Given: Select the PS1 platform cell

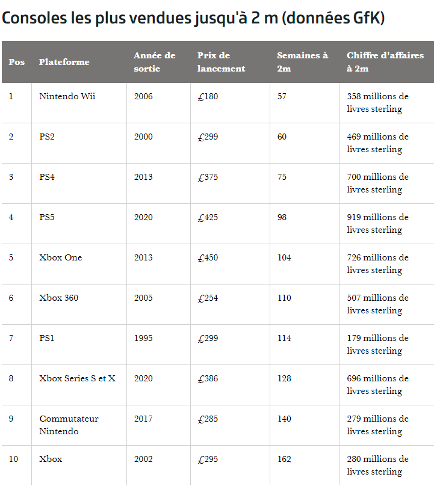Looking at the screenshot, I should click(47, 338).
